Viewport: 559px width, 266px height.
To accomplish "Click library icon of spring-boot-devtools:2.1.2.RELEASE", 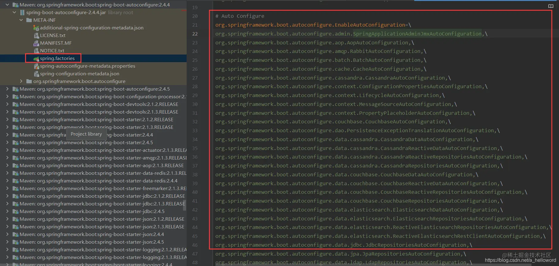I will tap(15, 104).
